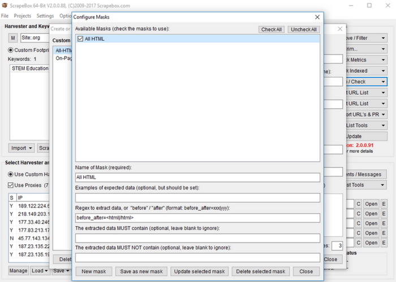Minimize the ScrapeBox window
Image resolution: width=396 pixels, height=282 pixels.
tap(351, 5)
